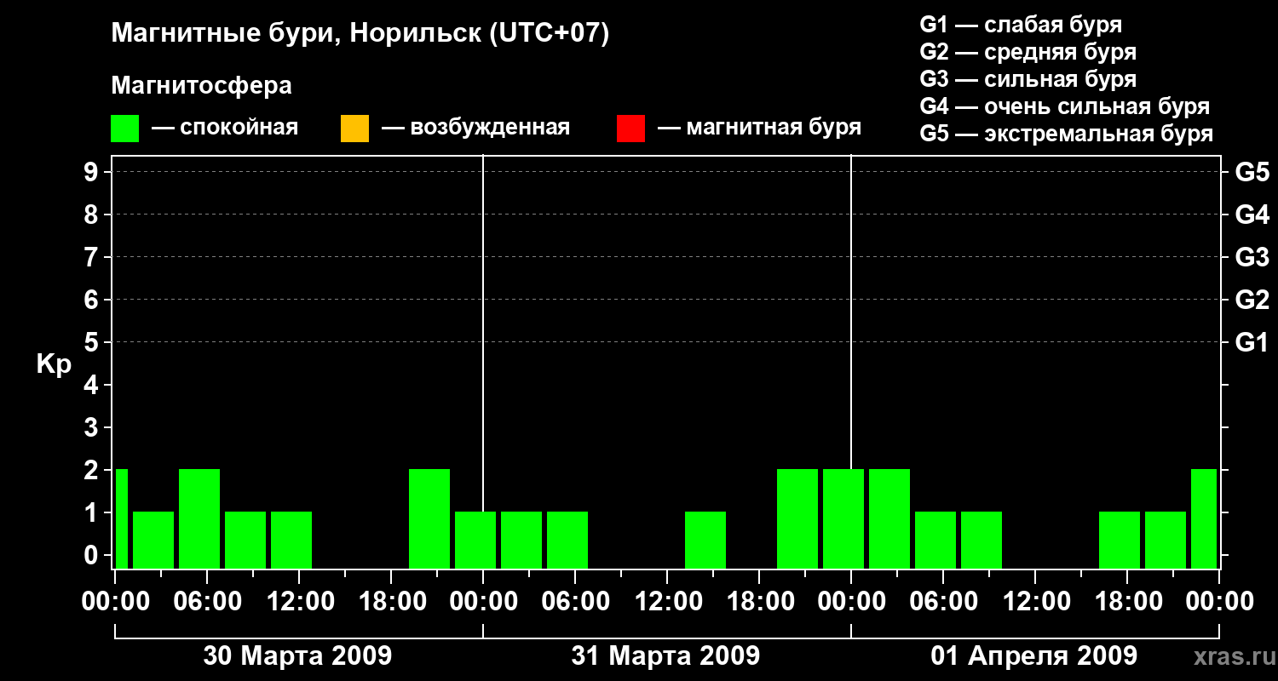Click 'G5 — экстремальная буря' description

click(x=1067, y=134)
